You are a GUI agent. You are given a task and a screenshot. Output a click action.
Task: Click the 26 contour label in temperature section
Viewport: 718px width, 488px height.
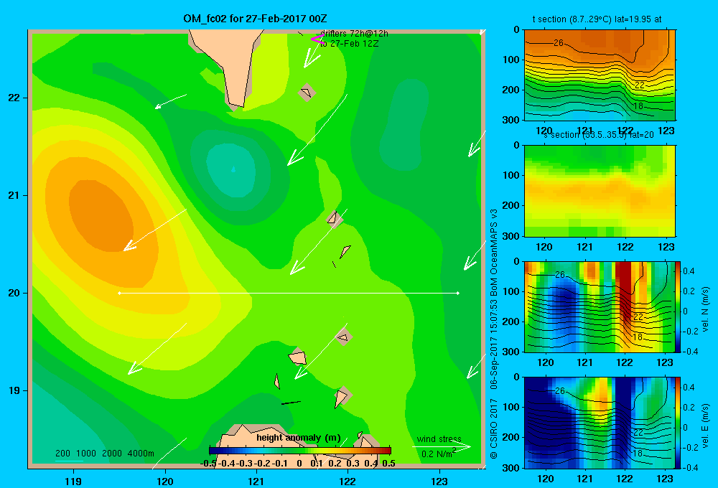(558, 43)
